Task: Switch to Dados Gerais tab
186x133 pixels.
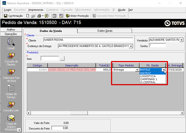Action: tap(105, 31)
